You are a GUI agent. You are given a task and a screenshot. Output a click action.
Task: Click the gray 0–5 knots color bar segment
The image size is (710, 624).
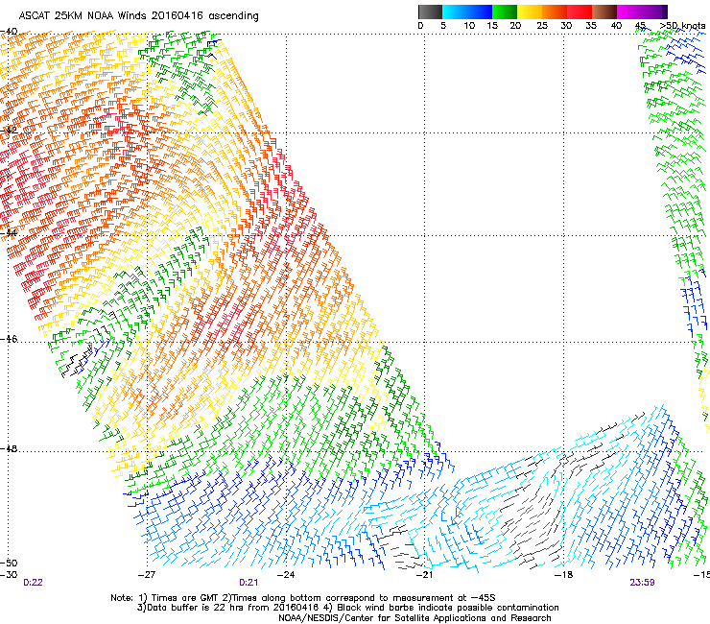coord(431,12)
